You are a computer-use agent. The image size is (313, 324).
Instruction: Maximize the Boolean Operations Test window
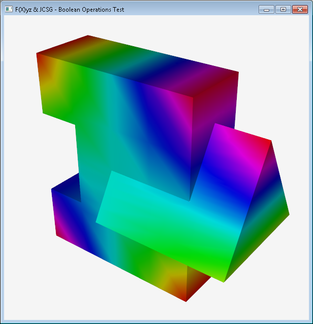click(x=283, y=10)
